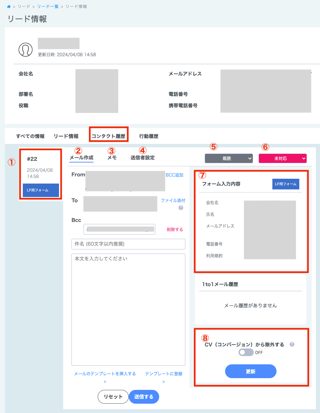Switch to コンタクト履歴 tab
The height and width of the screenshot is (413, 320).
pyautogui.click(x=108, y=136)
